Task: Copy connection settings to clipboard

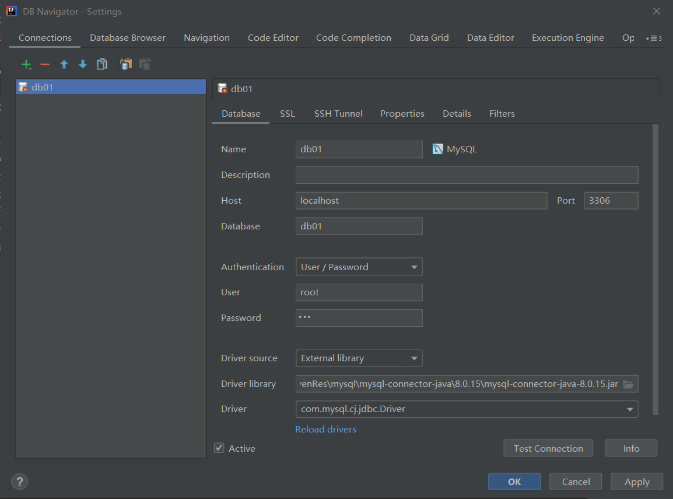Action: click(x=126, y=64)
